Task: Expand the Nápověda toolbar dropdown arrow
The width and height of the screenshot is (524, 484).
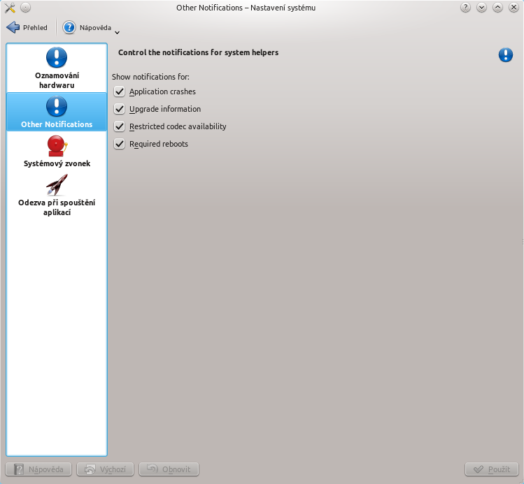Action: pos(117,32)
